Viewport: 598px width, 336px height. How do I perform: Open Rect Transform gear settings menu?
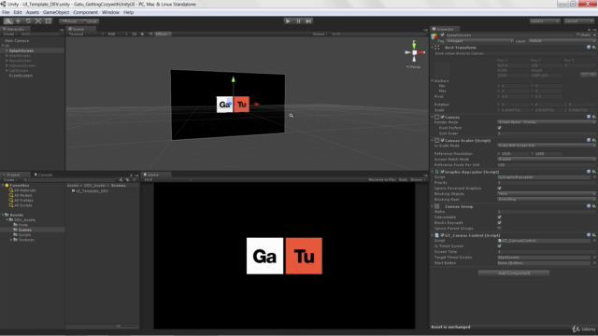click(x=594, y=48)
